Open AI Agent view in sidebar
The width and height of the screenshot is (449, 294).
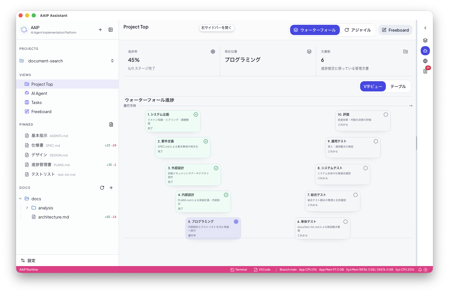[x=67, y=93]
